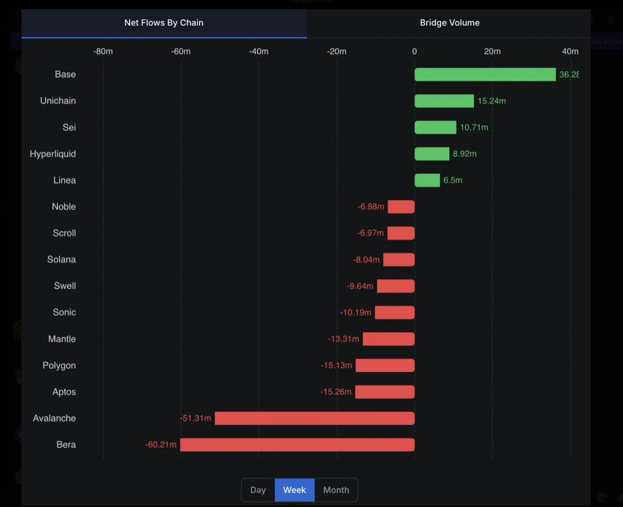This screenshot has height=507, width=623.
Task: Click the -60m axis tick label
Action: pos(181,51)
